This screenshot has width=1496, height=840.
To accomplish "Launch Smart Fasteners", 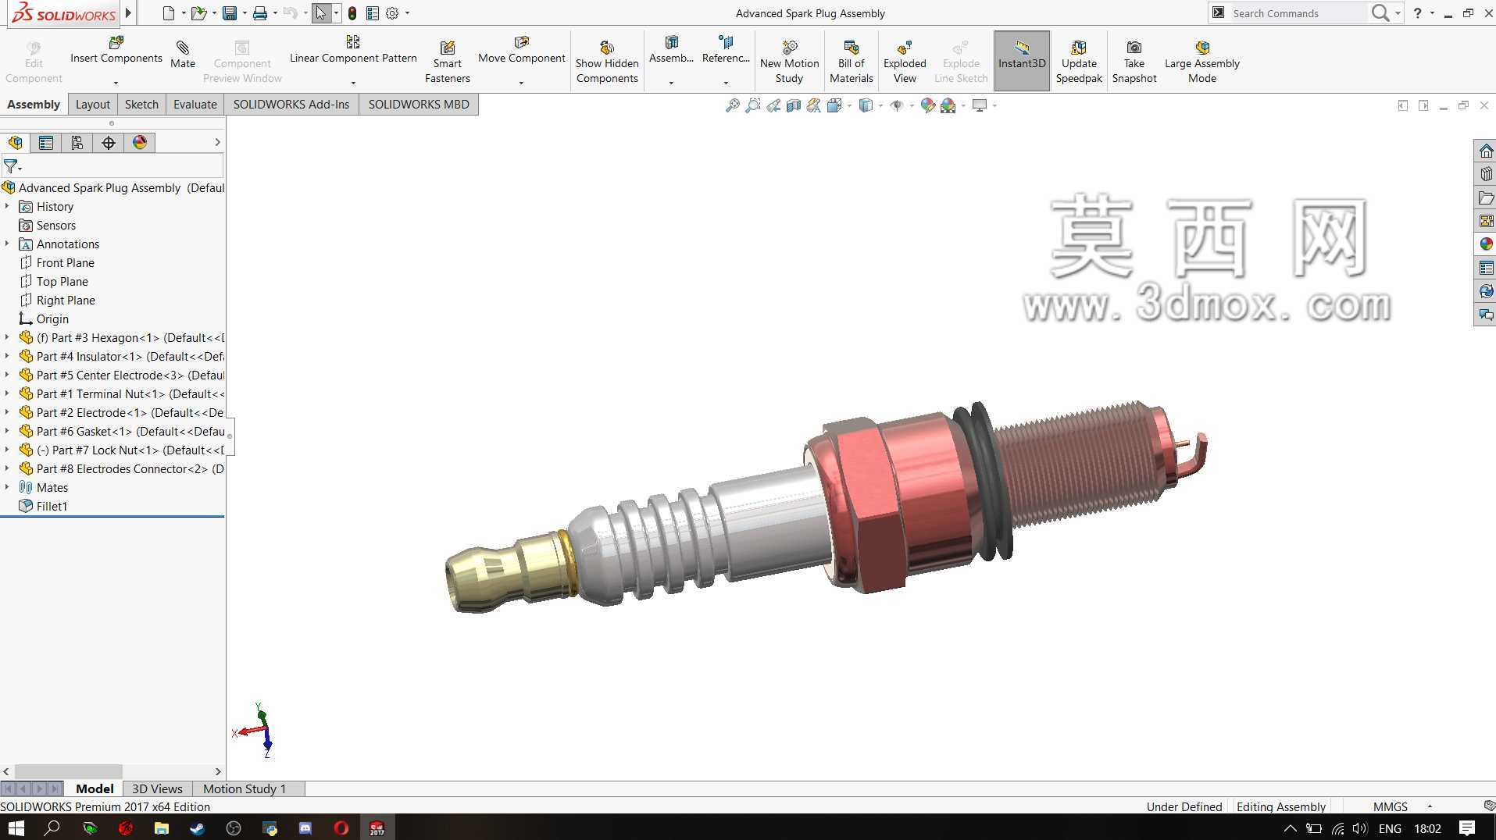I will [448, 62].
